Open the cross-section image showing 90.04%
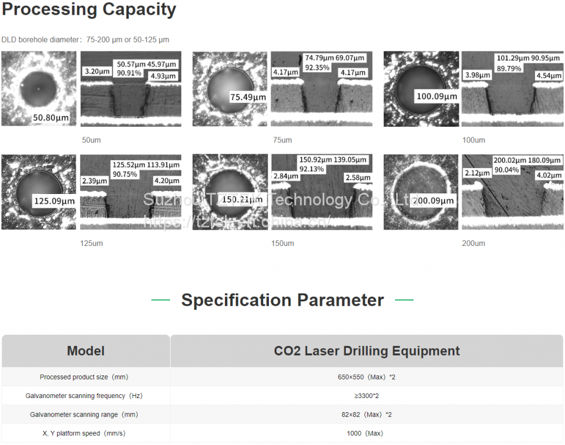The image size is (565, 445). [x=512, y=192]
